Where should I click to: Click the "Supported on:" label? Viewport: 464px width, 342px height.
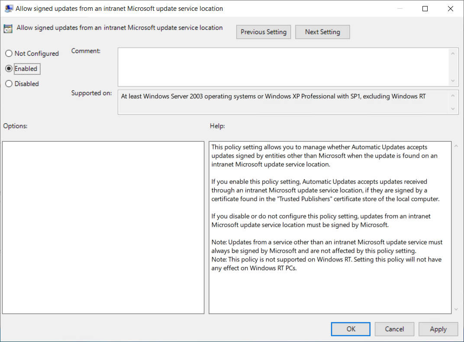click(x=91, y=93)
